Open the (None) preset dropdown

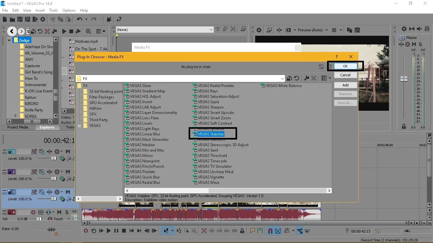tap(211, 30)
